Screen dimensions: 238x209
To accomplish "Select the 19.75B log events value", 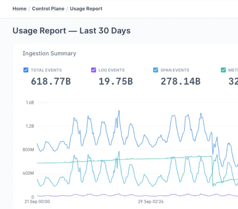I will tap(116, 82).
